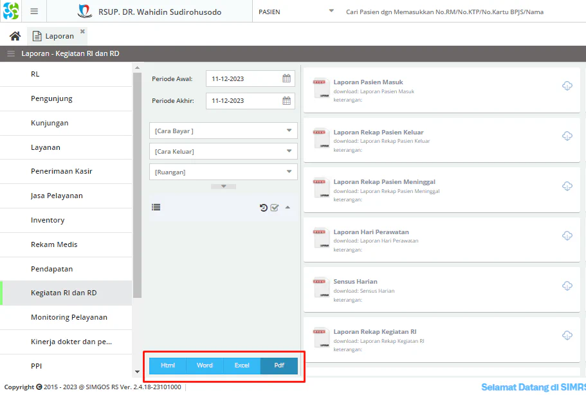Screen dimensions: 586x395
Task: Expand more filters with the small down arrow
Action: (223, 186)
